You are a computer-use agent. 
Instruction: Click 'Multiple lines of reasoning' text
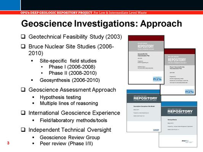tap(69, 103)
